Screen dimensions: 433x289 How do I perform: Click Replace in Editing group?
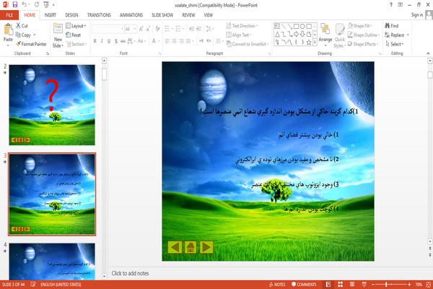[x=395, y=35]
